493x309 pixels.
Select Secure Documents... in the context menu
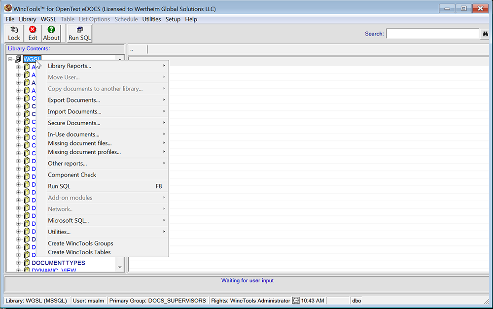click(103, 123)
